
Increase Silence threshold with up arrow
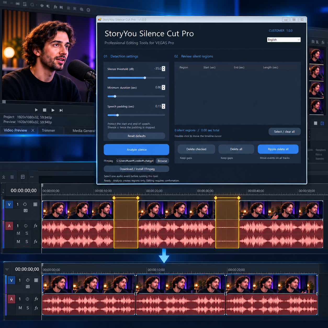point(163,67)
